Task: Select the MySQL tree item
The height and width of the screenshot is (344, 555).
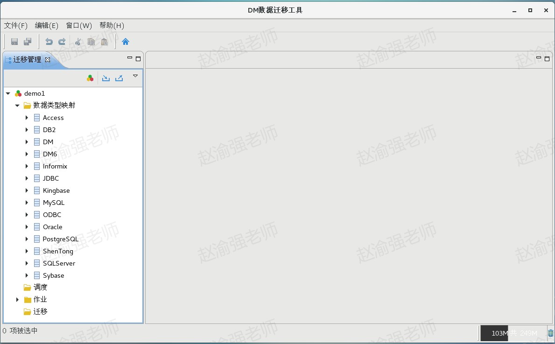Action: (54, 203)
